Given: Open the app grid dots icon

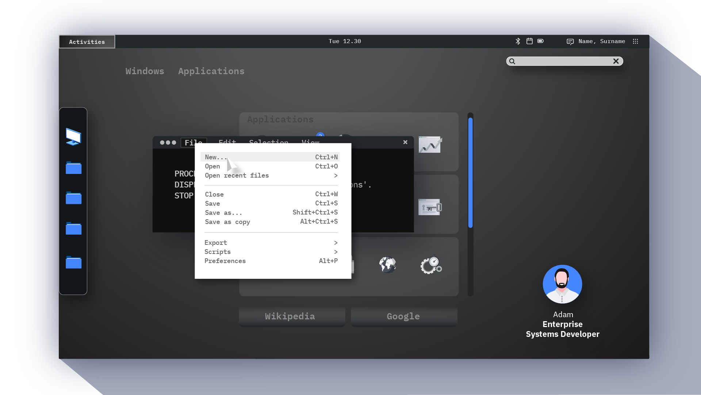Looking at the screenshot, I should (635, 41).
